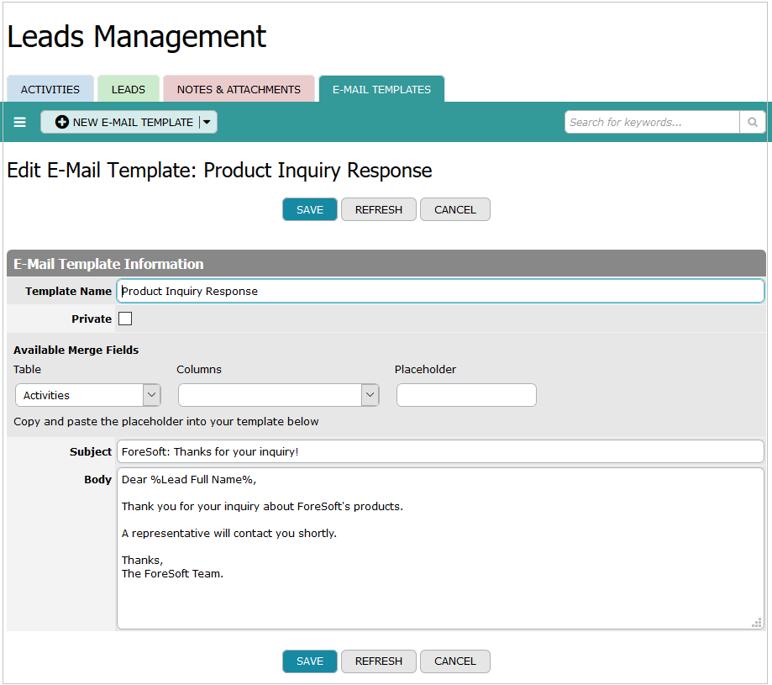The height and width of the screenshot is (685, 772).
Task: Click into the Template Name field
Action: click(440, 291)
